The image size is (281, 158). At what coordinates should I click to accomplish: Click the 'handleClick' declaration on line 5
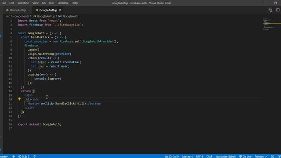click(x=40, y=37)
